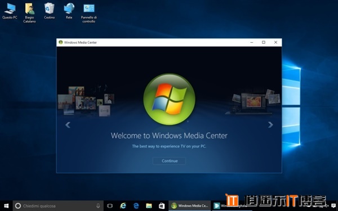The height and width of the screenshot is (211, 338).
Task: Minimize the Windows Media Center window
Action: click(x=252, y=42)
